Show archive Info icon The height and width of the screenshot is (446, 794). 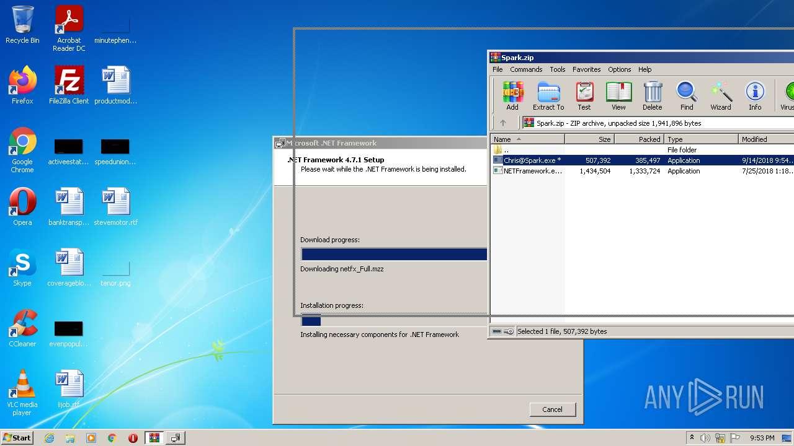pyautogui.click(x=755, y=96)
